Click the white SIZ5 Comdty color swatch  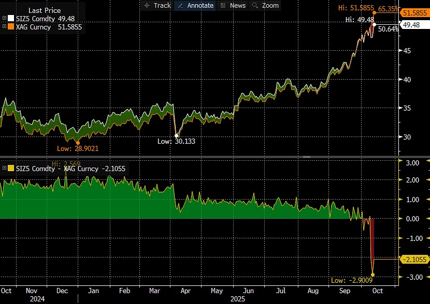click(11, 18)
